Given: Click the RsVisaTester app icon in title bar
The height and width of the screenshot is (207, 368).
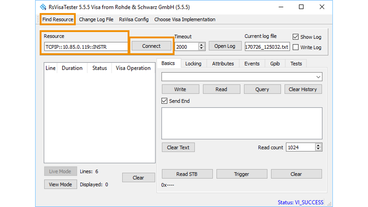Looking at the screenshot, I should tap(43, 7).
